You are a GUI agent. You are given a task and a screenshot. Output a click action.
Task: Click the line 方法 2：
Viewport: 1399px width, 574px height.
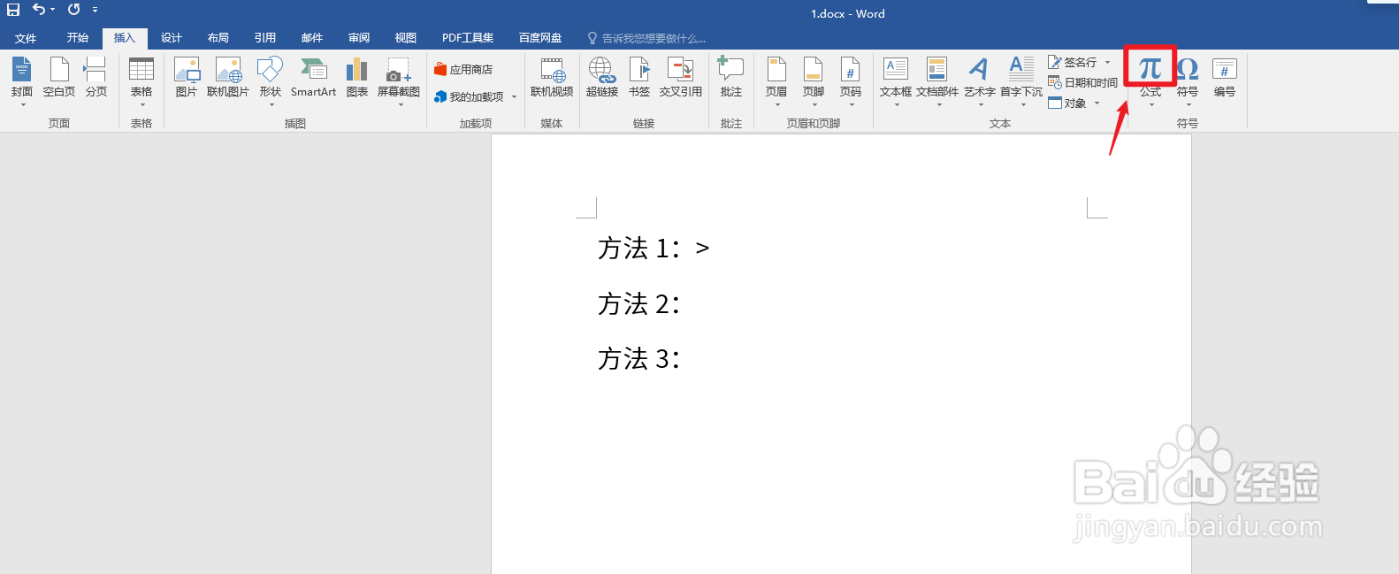pos(639,304)
